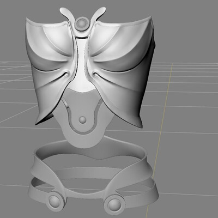Click the left antenna of the butterfly

coord(66,13)
